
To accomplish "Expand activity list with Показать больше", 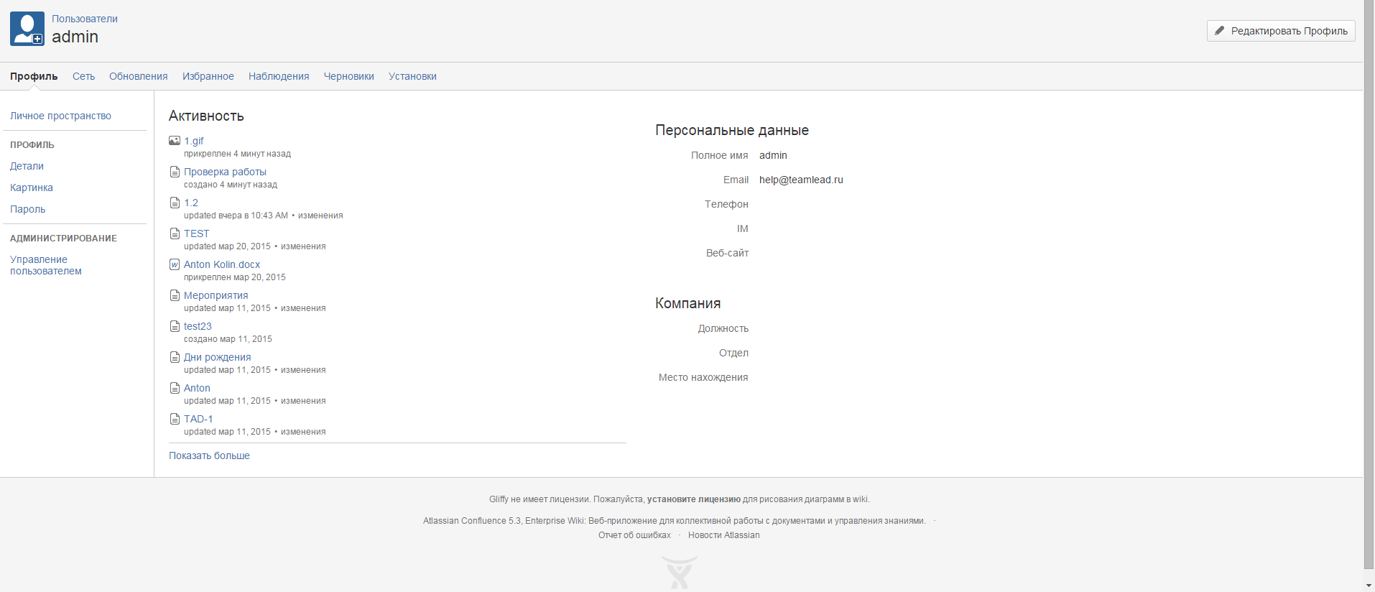I will coord(209,455).
